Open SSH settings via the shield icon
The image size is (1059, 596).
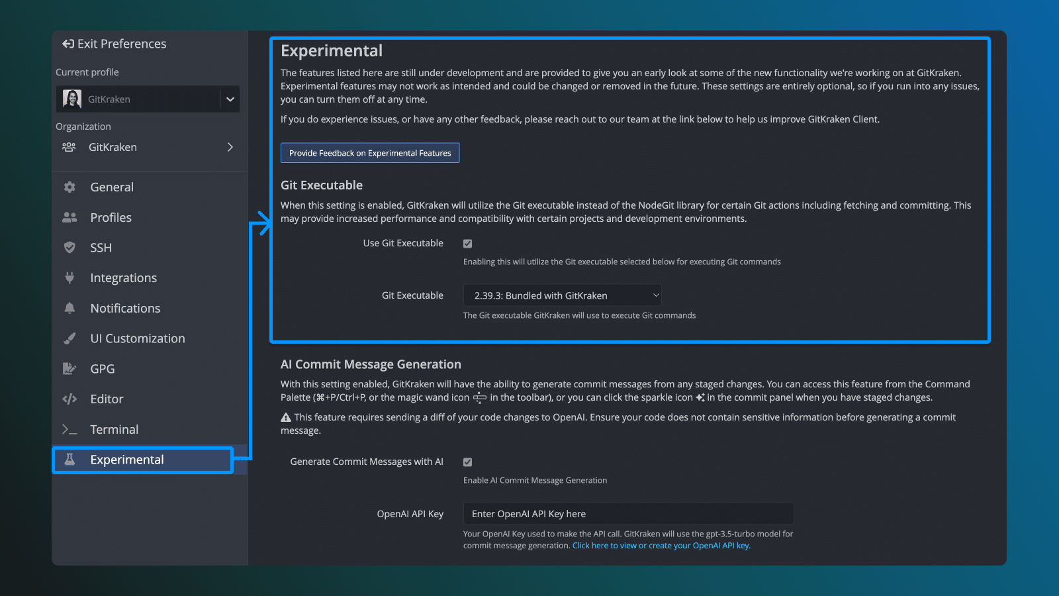pyautogui.click(x=69, y=247)
